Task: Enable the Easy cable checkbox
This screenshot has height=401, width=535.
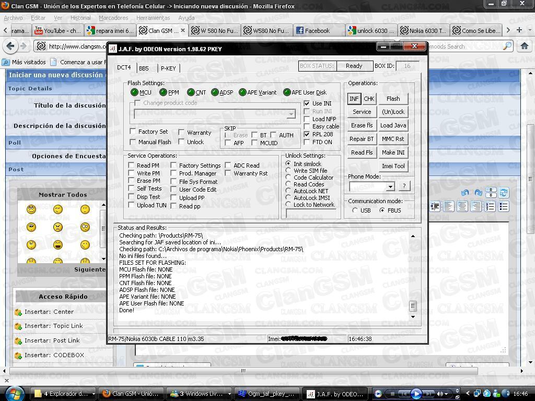Action: [x=307, y=126]
